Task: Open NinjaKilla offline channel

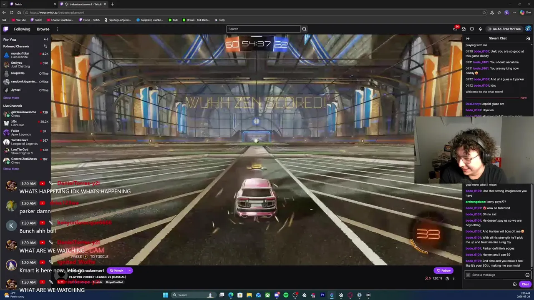Action: 25,73
